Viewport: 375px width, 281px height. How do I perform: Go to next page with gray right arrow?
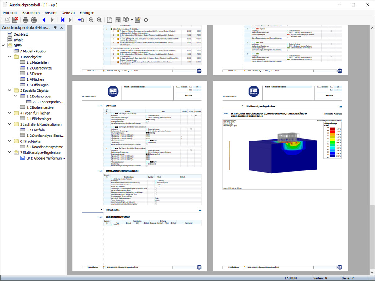pyautogui.click(x=52, y=20)
